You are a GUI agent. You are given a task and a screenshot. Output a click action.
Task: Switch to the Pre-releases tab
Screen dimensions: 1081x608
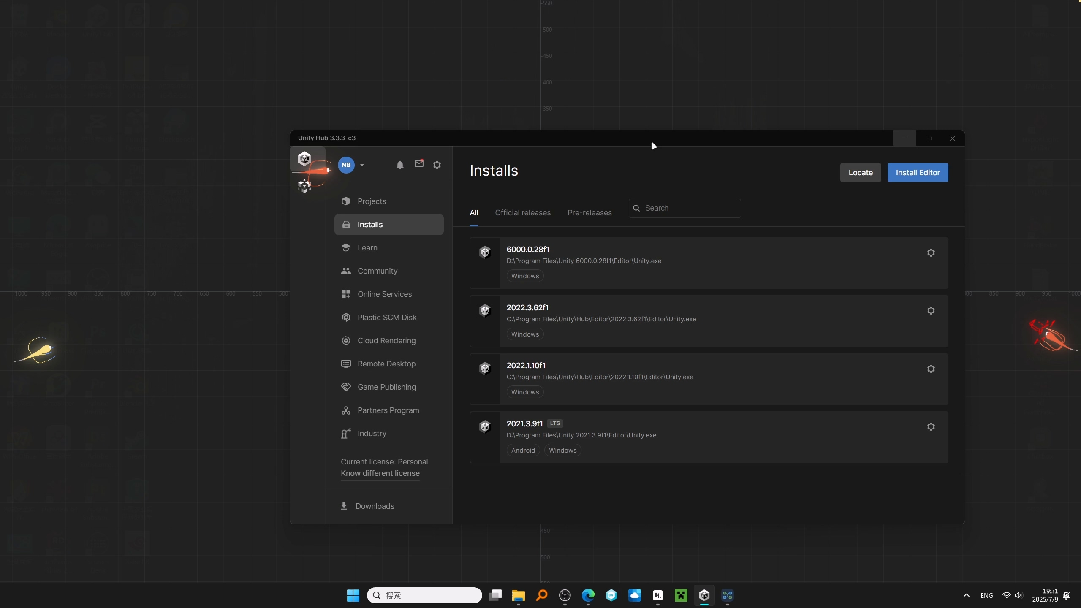point(589,213)
